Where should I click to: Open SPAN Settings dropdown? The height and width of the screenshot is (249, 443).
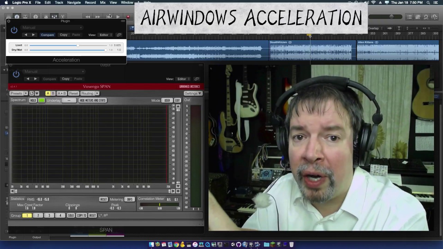pyautogui.click(x=193, y=93)
